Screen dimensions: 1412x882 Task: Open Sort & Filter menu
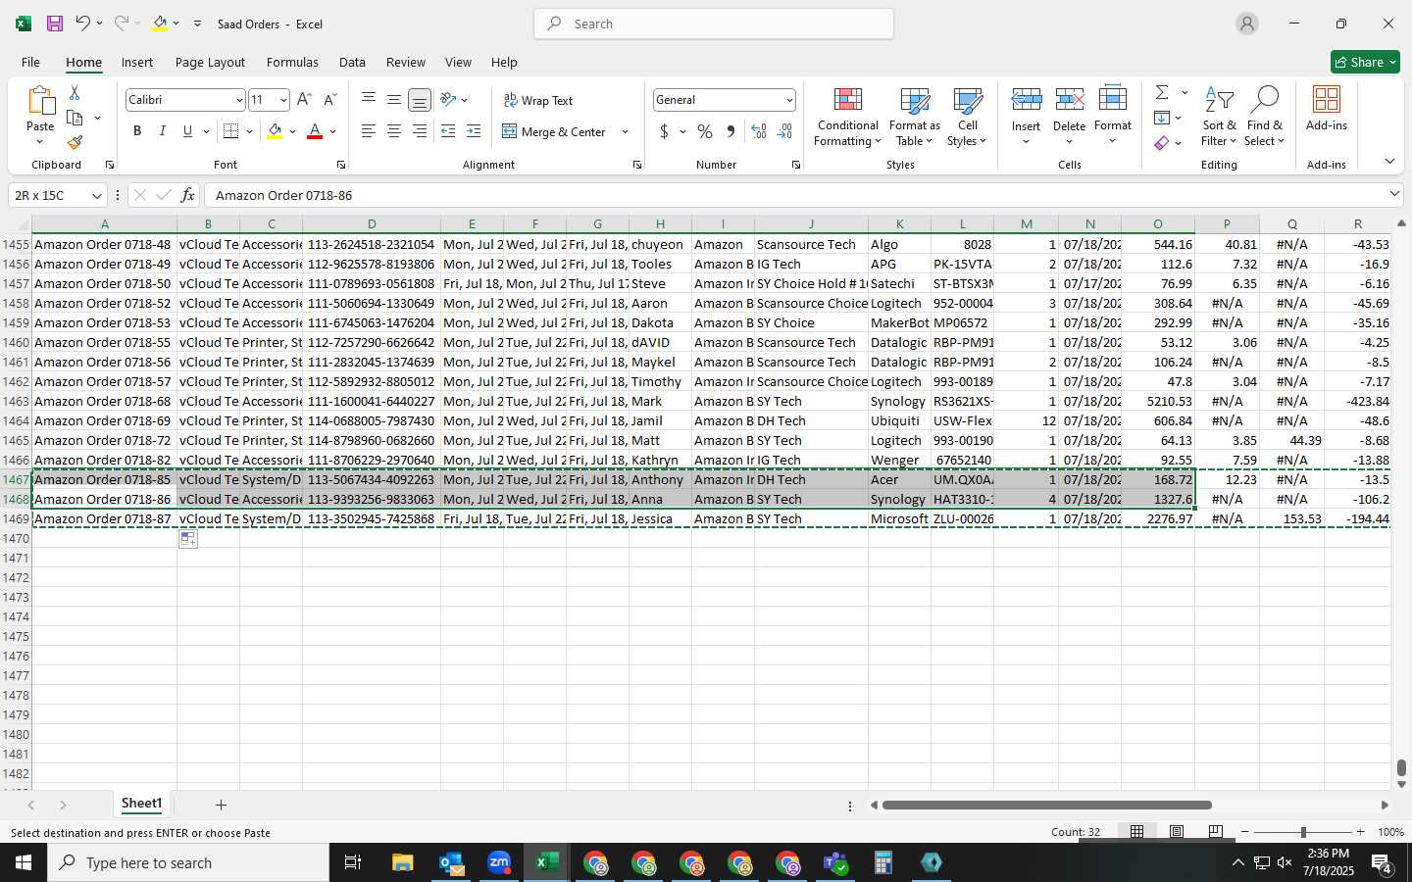(1219, 117)
